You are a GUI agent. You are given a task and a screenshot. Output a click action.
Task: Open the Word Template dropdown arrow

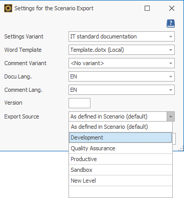click(171, 50)
